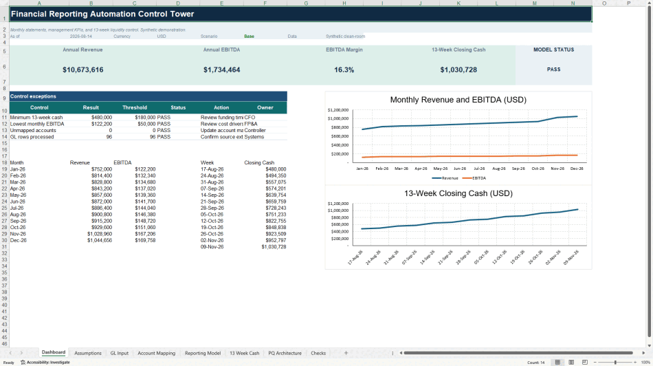Click the zoom in plus icon
Image resolution: width=653 pixels, height=366 pixels.
[635, 363]
